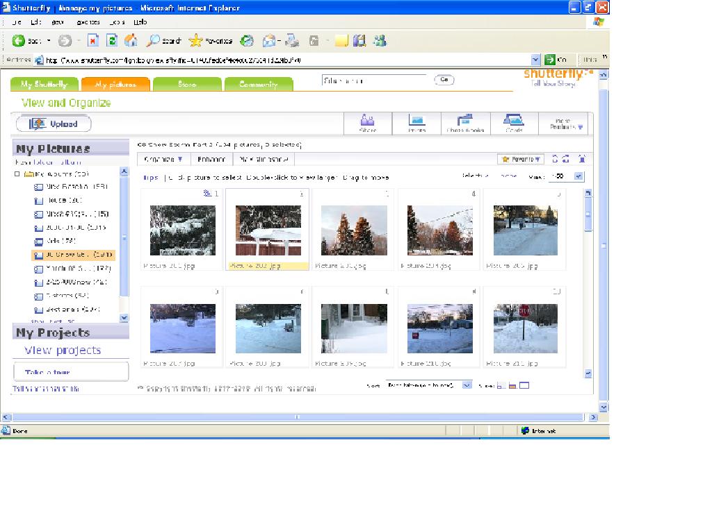Open the Favorite dropdown

(521, 160)
